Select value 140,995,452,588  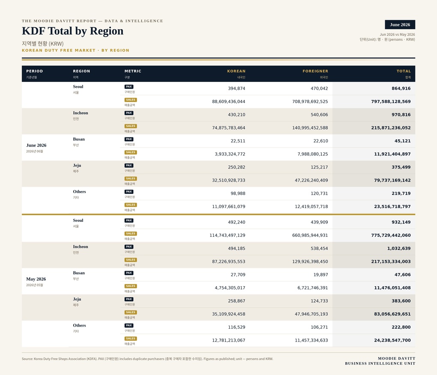pos(310,128)
